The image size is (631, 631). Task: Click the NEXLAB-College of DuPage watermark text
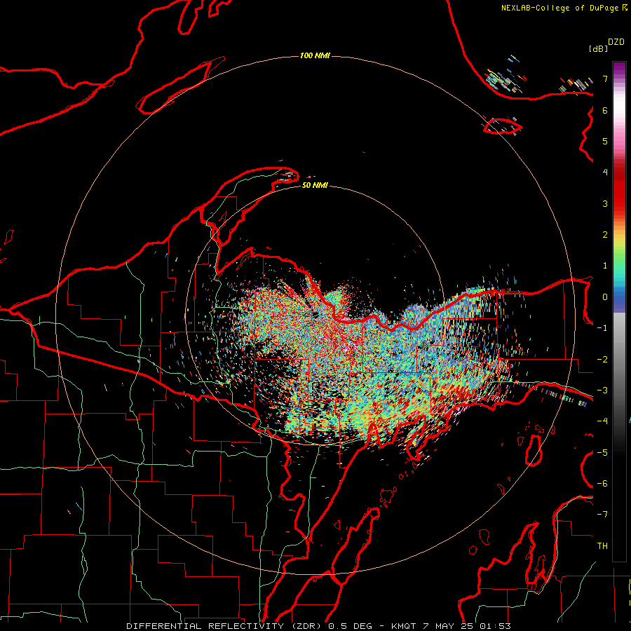point(559,8)
